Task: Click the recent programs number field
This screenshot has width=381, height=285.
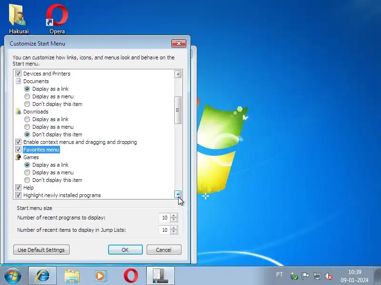Action: click(164, 218)
